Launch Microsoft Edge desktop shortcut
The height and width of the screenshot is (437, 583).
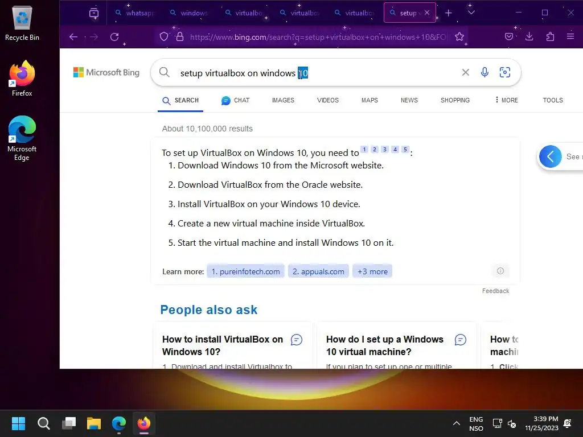(22, 138)
